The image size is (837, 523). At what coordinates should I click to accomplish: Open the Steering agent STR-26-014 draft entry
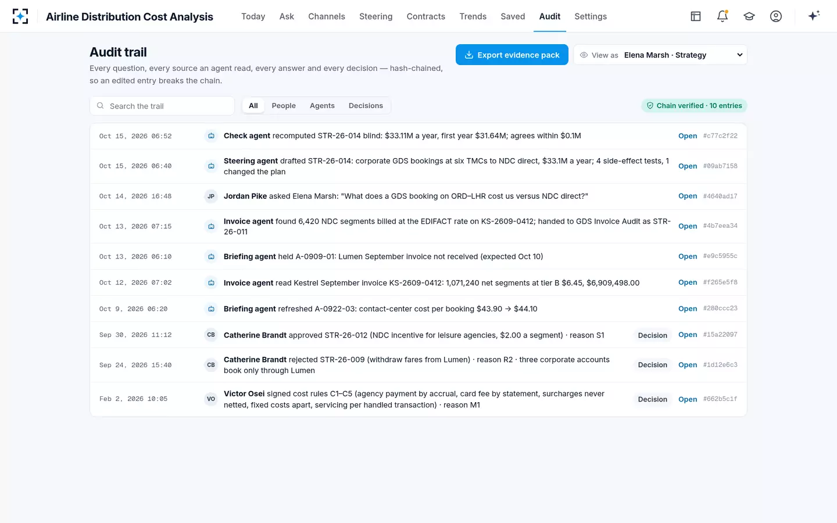(688, 166)
